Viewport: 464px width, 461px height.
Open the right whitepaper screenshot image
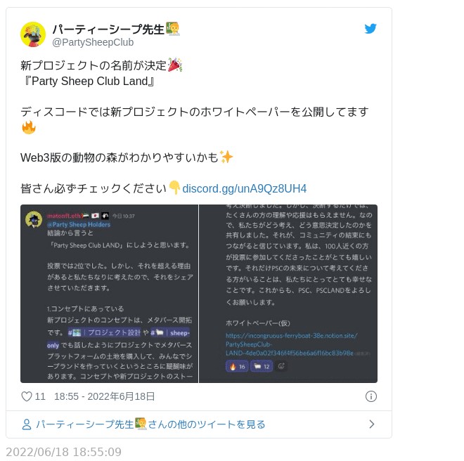pos(288,294)
